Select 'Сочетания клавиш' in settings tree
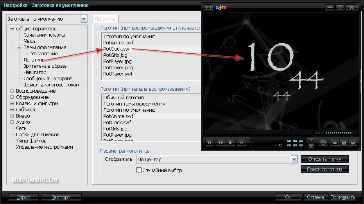 [44, 35]
